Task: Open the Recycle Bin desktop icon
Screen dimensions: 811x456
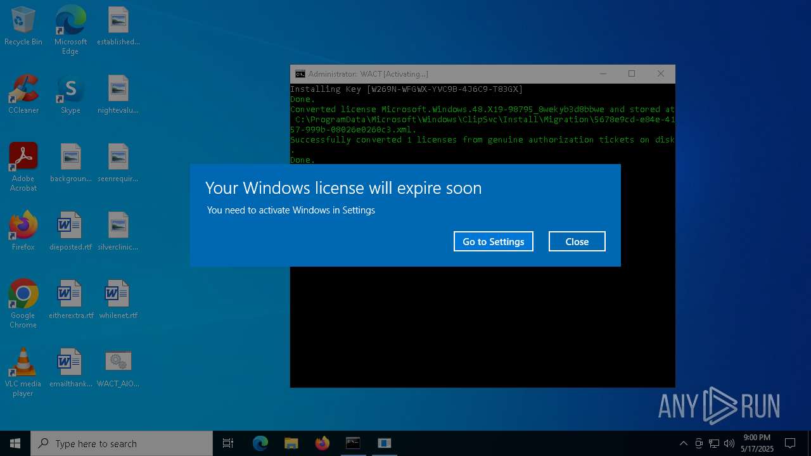Action: [x=23, y=26]
